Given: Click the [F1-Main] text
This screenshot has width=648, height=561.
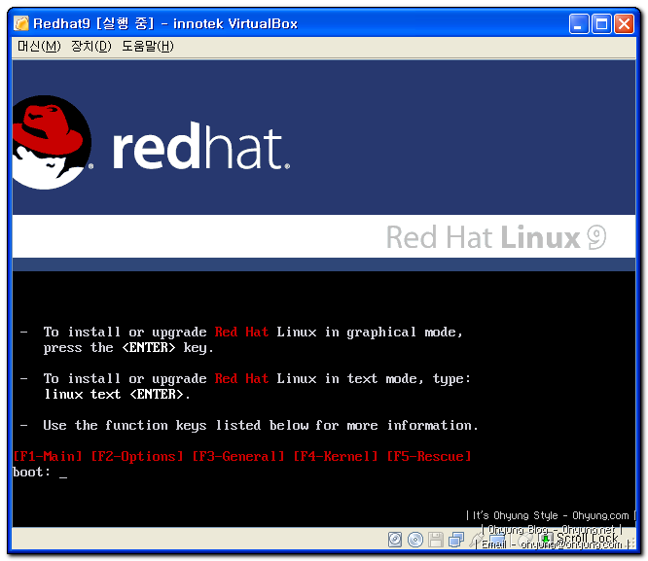Looking at the screenshot, I should [x=47, y=457].
